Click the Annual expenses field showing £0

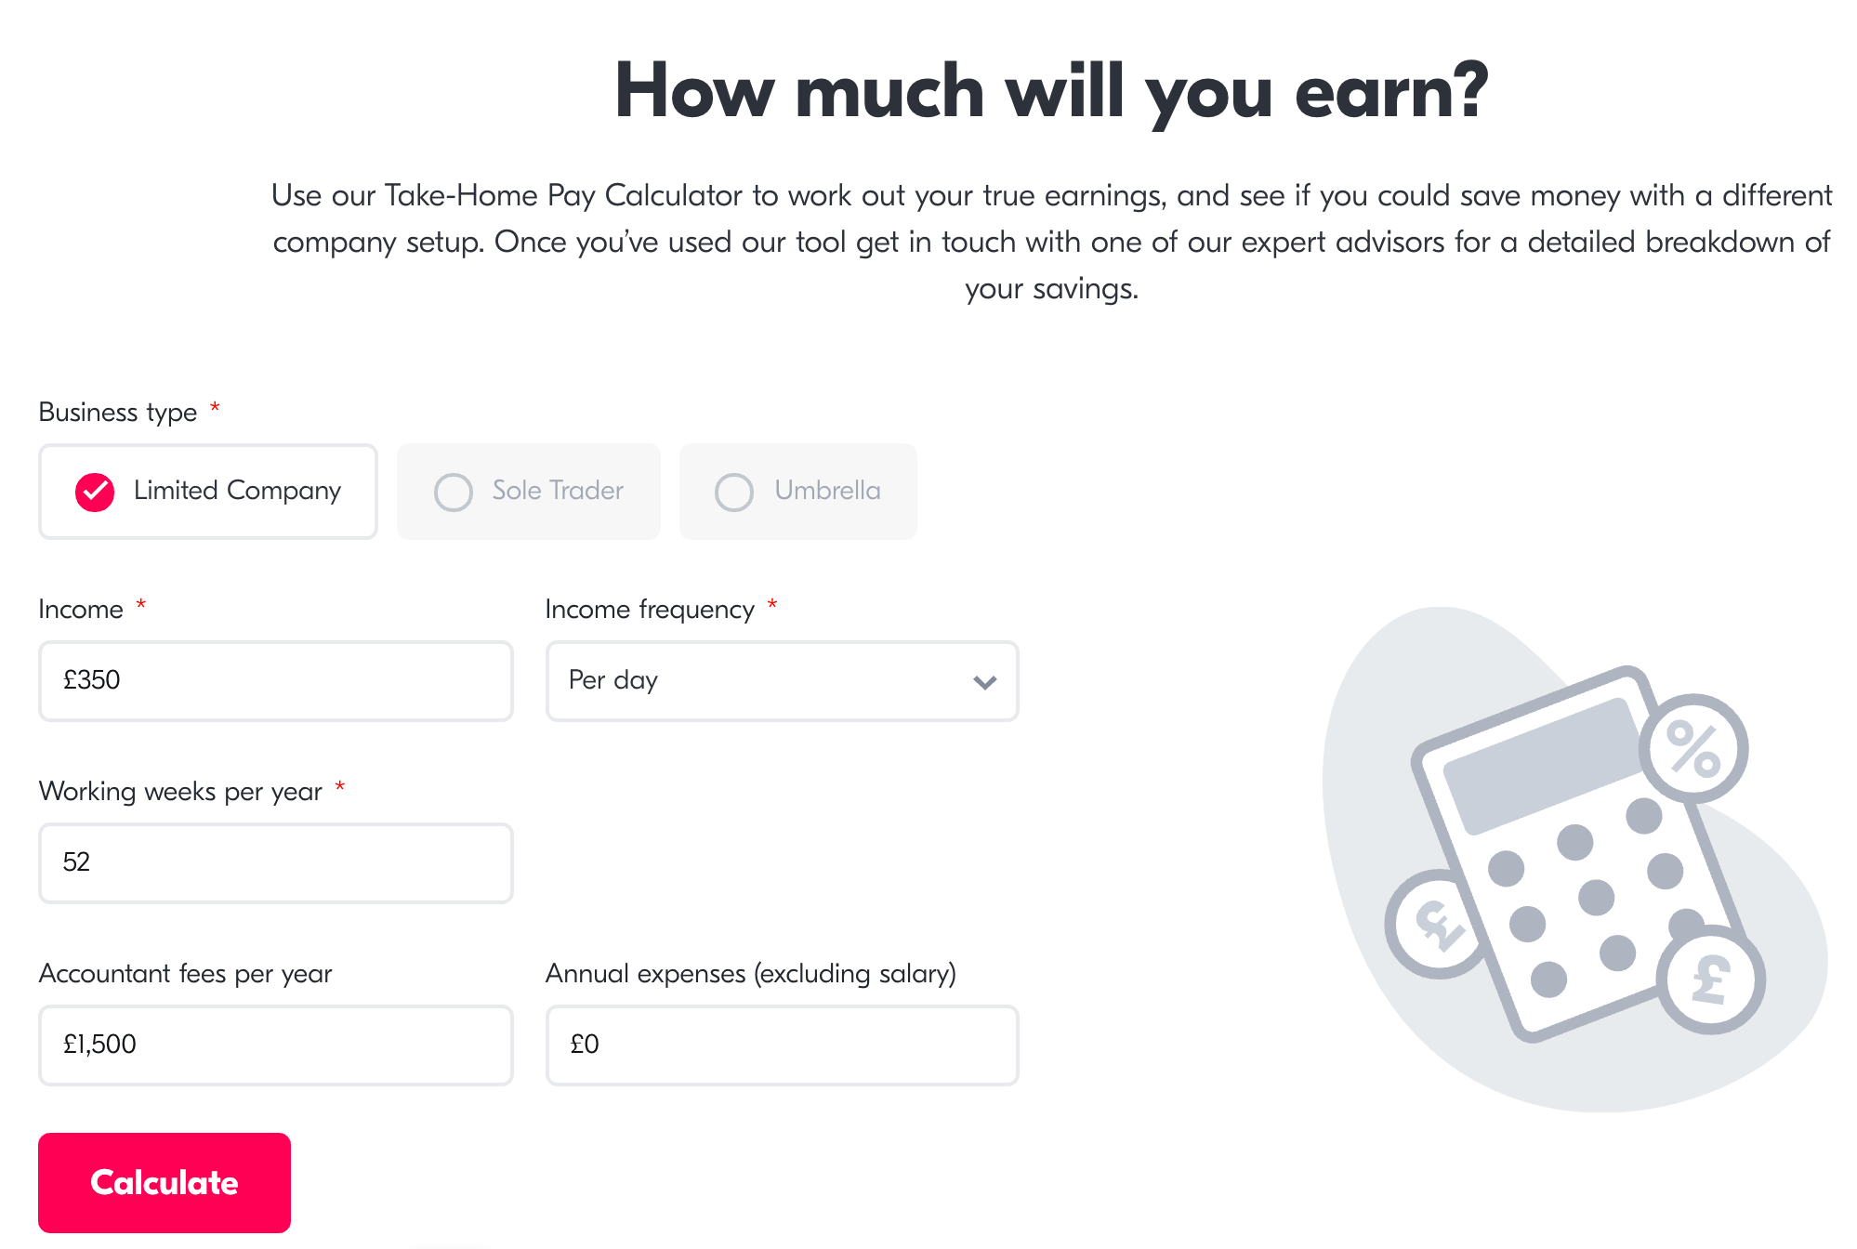782,1045
